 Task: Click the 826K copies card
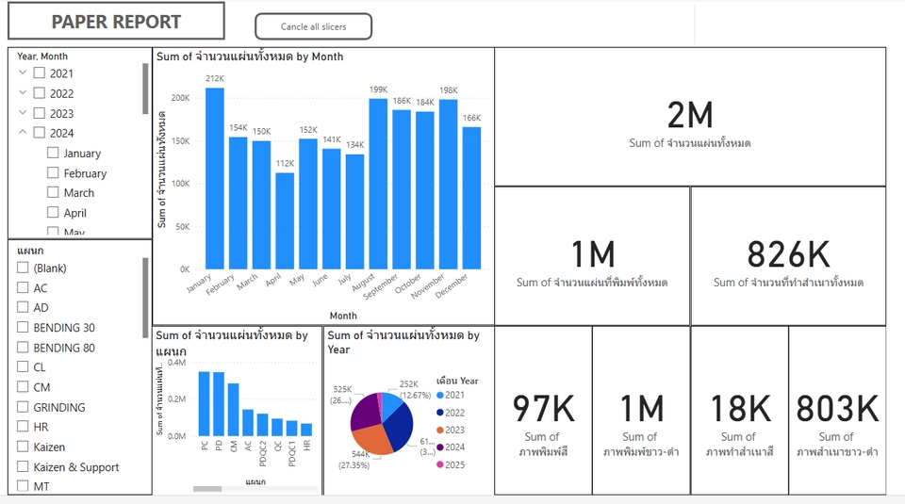(x=788, y=256)
